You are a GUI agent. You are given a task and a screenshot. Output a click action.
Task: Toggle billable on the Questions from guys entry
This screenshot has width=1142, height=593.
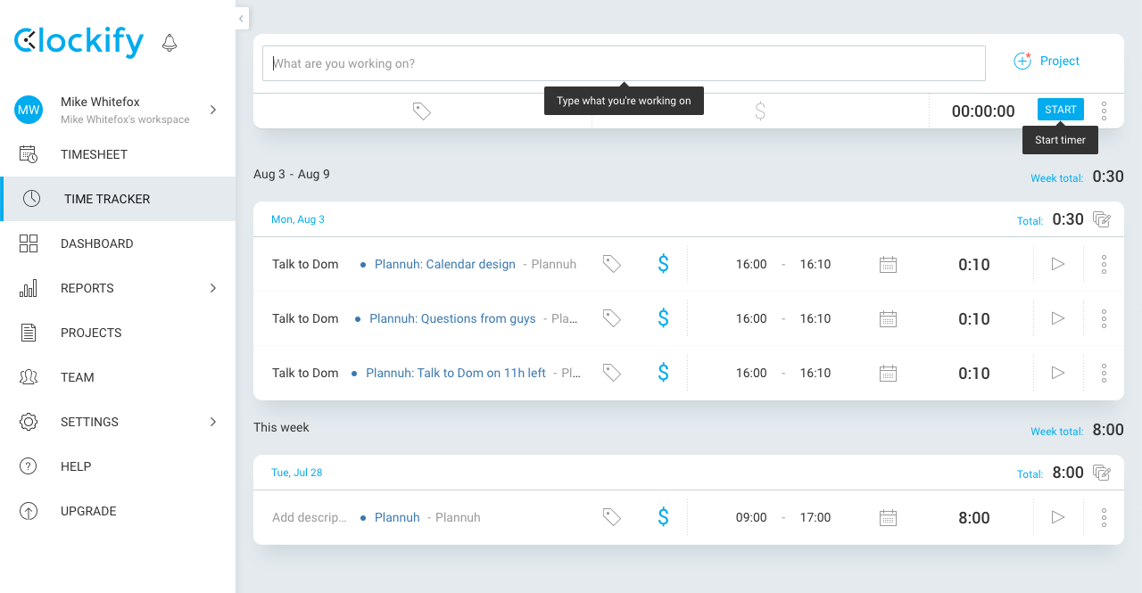(663, 318)
